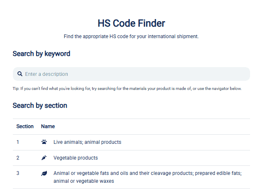Click the carrot icon for Vegetable products
The image size is (270, 189).
(44, 158)
